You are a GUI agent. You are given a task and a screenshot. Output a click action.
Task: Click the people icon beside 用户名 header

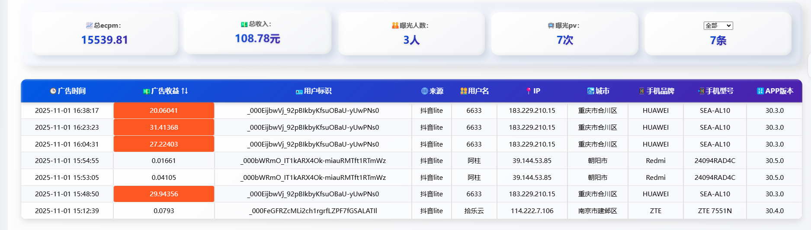coord(464,91)
